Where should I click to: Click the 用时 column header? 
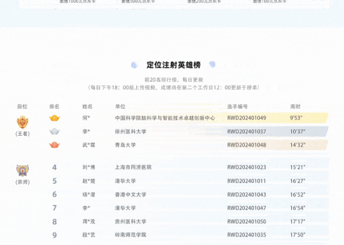(295, 106)
